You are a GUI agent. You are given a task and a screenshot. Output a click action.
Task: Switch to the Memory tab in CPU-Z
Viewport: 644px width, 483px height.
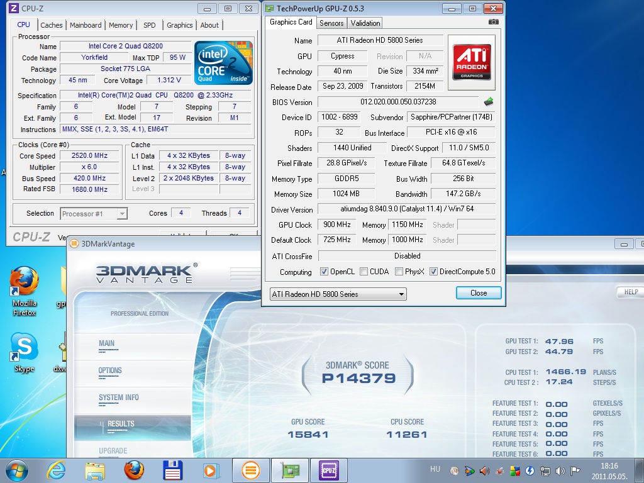click(121, 25)
